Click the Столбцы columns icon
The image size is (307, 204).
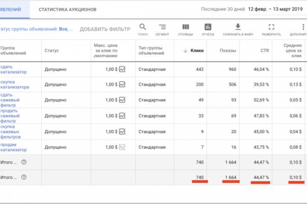[x=185, y=27]
